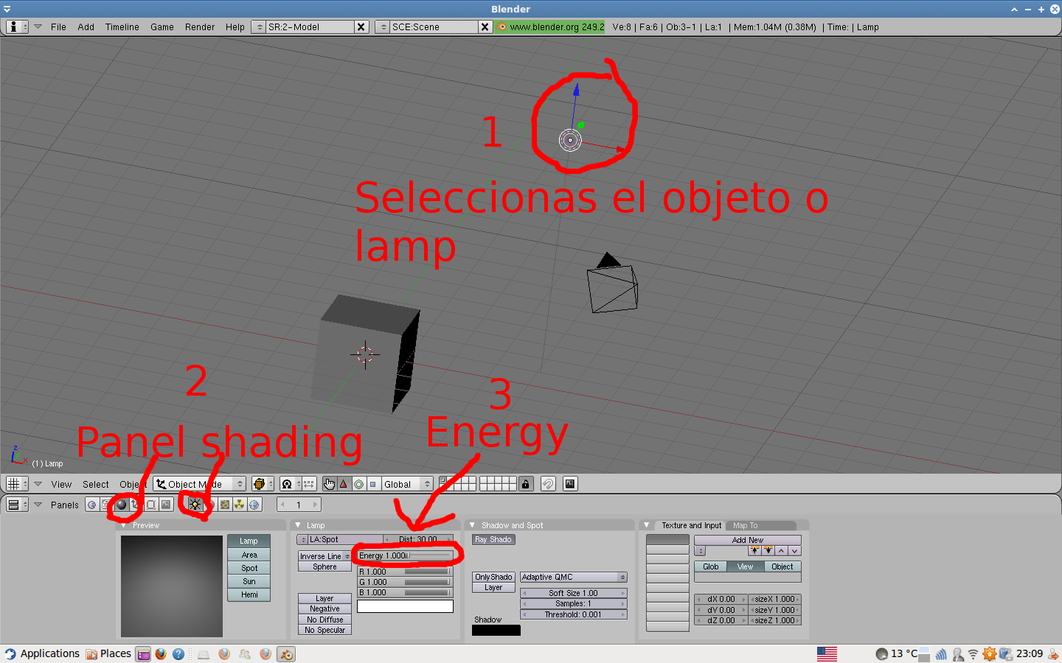The width and height of the screenshot is (1062, 663).
Task: Open the Inverse Line falloff dropdown
Action: pyautogui.click(x=324, y=556)
